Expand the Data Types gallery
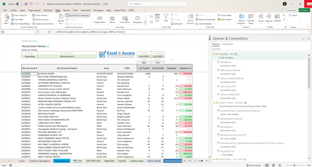 pos(145,22)
